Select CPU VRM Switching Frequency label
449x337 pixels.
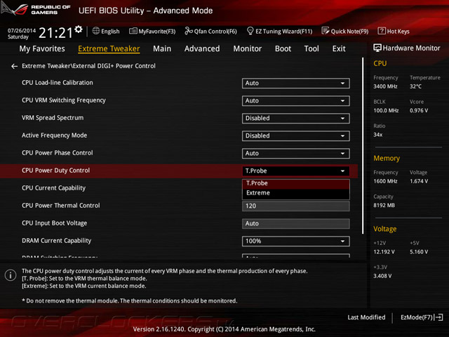point(64,100)
